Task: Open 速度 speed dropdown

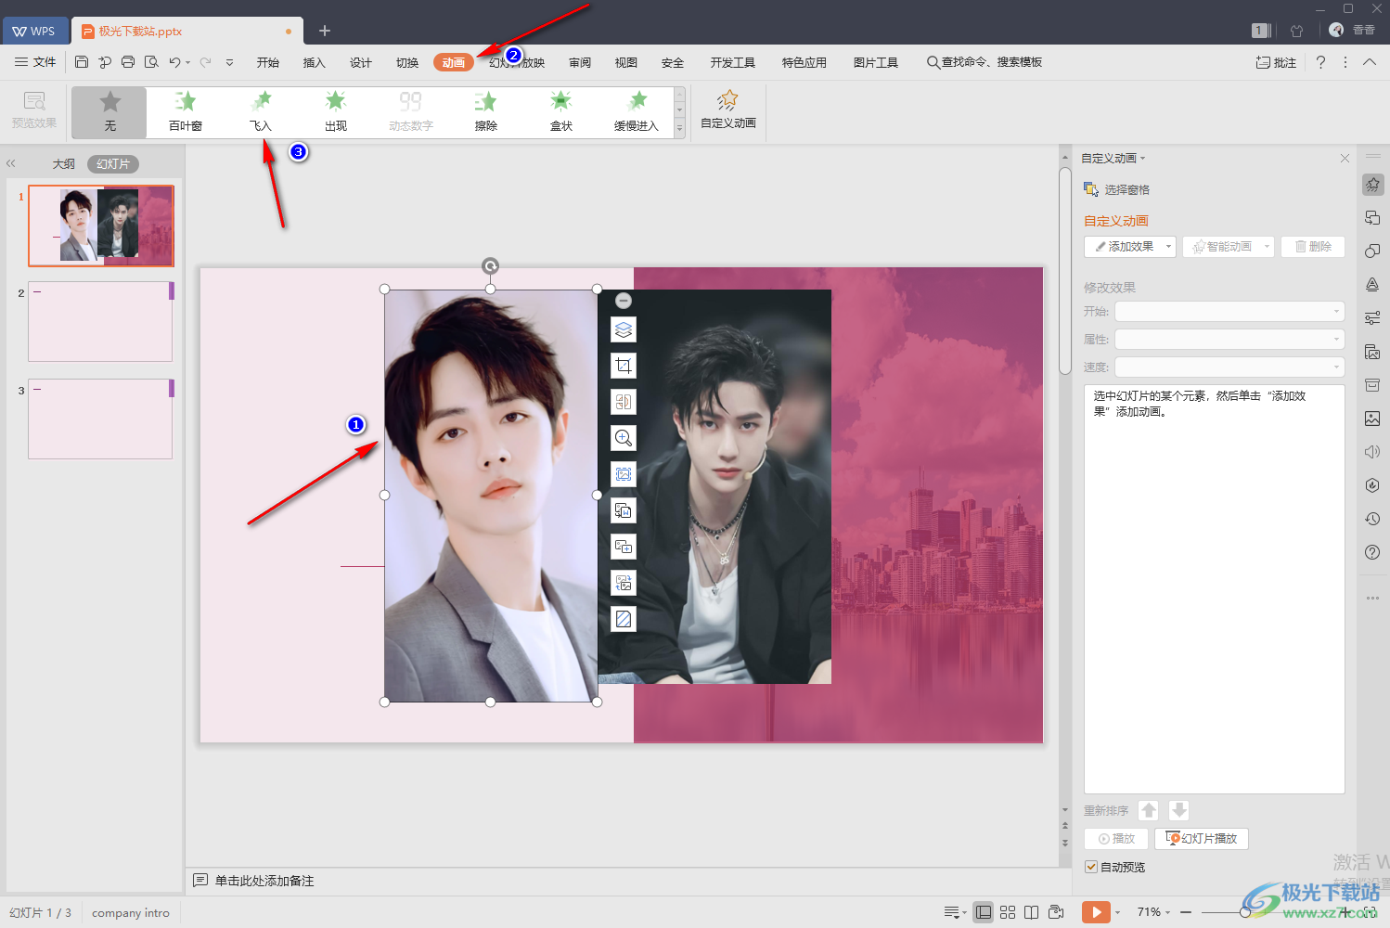Action: click(x=1229, y=367)
